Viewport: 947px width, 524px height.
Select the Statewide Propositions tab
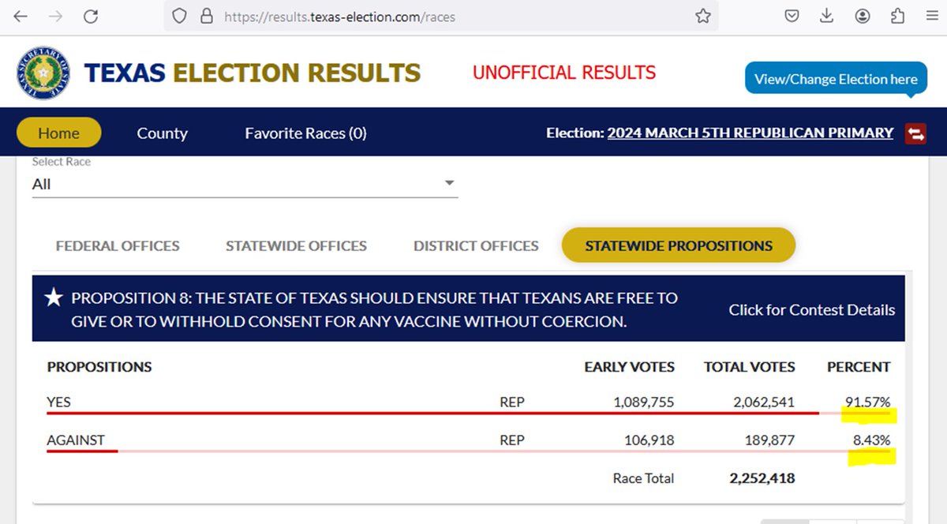(679, 245)
